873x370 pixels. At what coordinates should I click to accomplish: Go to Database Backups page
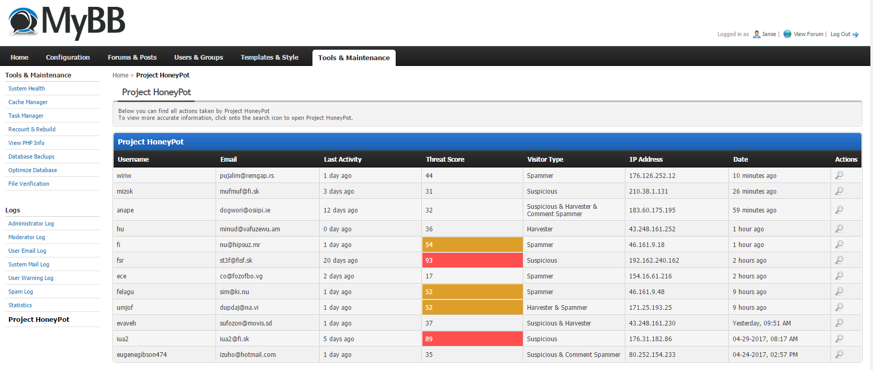[x=31, y=156]
